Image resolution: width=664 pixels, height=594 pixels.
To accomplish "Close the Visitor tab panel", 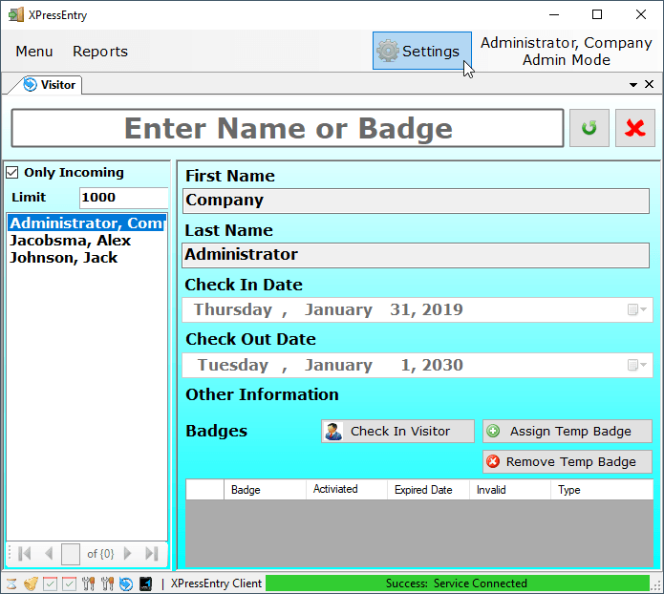I will (649, 84).
